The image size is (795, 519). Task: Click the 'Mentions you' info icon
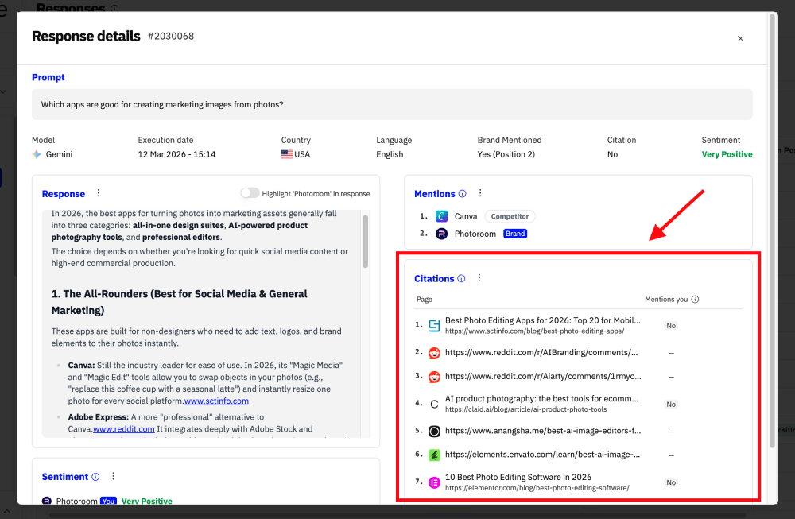point(695,300)
